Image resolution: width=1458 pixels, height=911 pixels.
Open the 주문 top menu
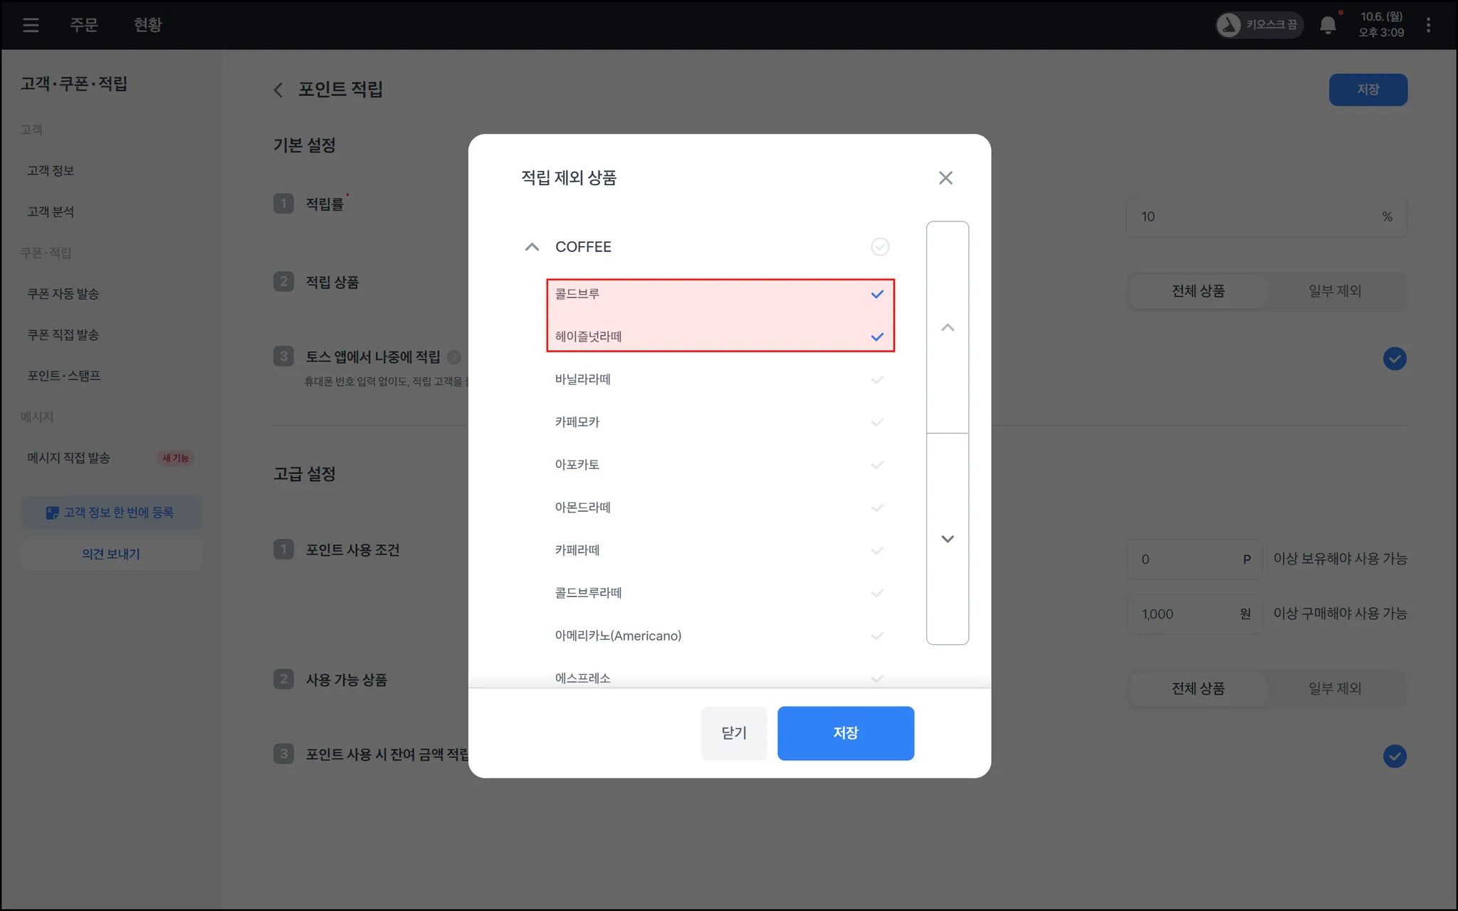pos(83,26)
